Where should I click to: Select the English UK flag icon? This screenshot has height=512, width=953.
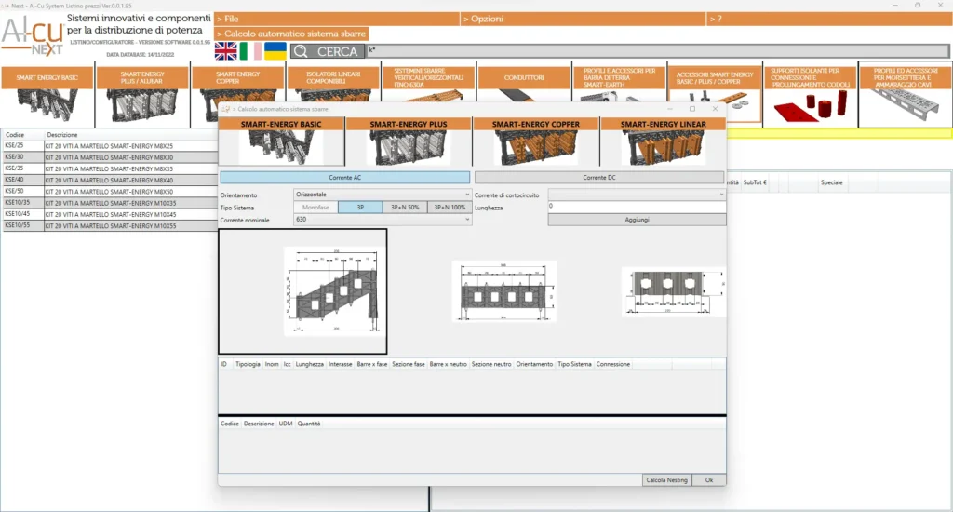click(x=225, y=51)
